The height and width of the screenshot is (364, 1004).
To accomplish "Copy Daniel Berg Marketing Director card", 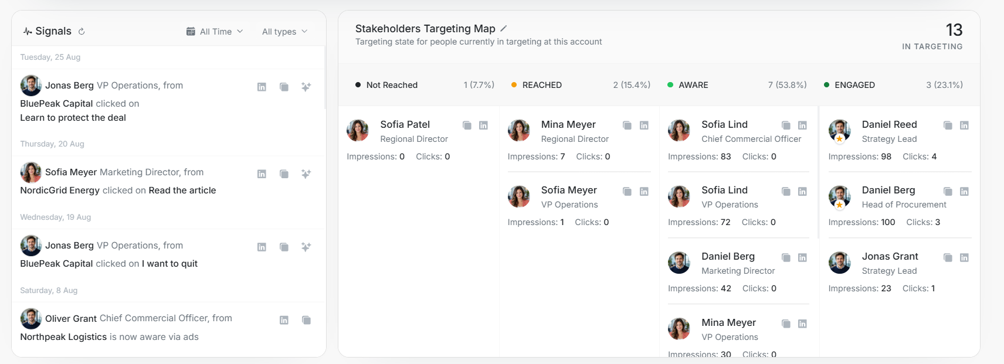I will (786, 258).
